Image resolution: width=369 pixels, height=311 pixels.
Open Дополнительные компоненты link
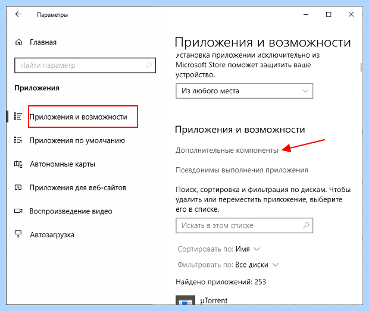pyautogui.click(x=227, y=150)
